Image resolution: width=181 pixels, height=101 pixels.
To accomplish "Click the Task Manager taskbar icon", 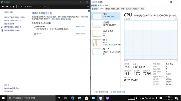I will pos(100,98).
